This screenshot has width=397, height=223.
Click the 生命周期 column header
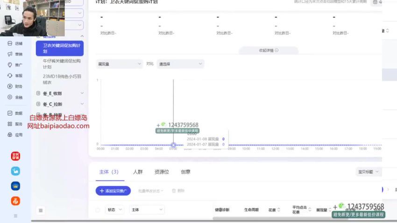251,210
